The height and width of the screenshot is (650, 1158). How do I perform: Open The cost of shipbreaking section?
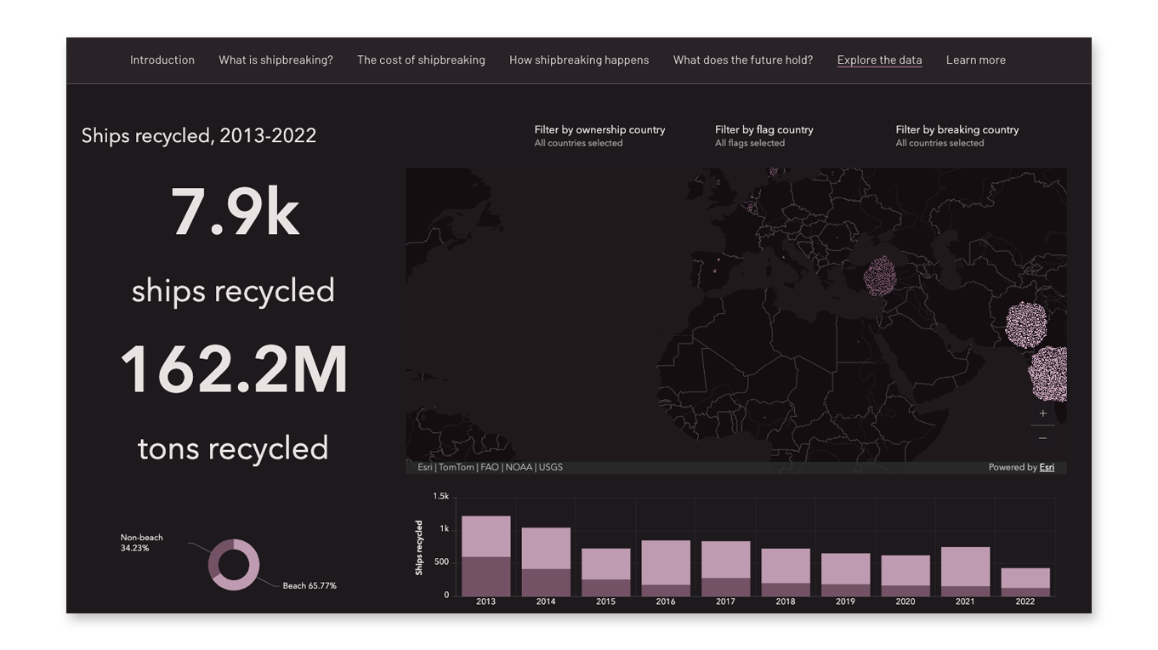click(x=421, y=60)
